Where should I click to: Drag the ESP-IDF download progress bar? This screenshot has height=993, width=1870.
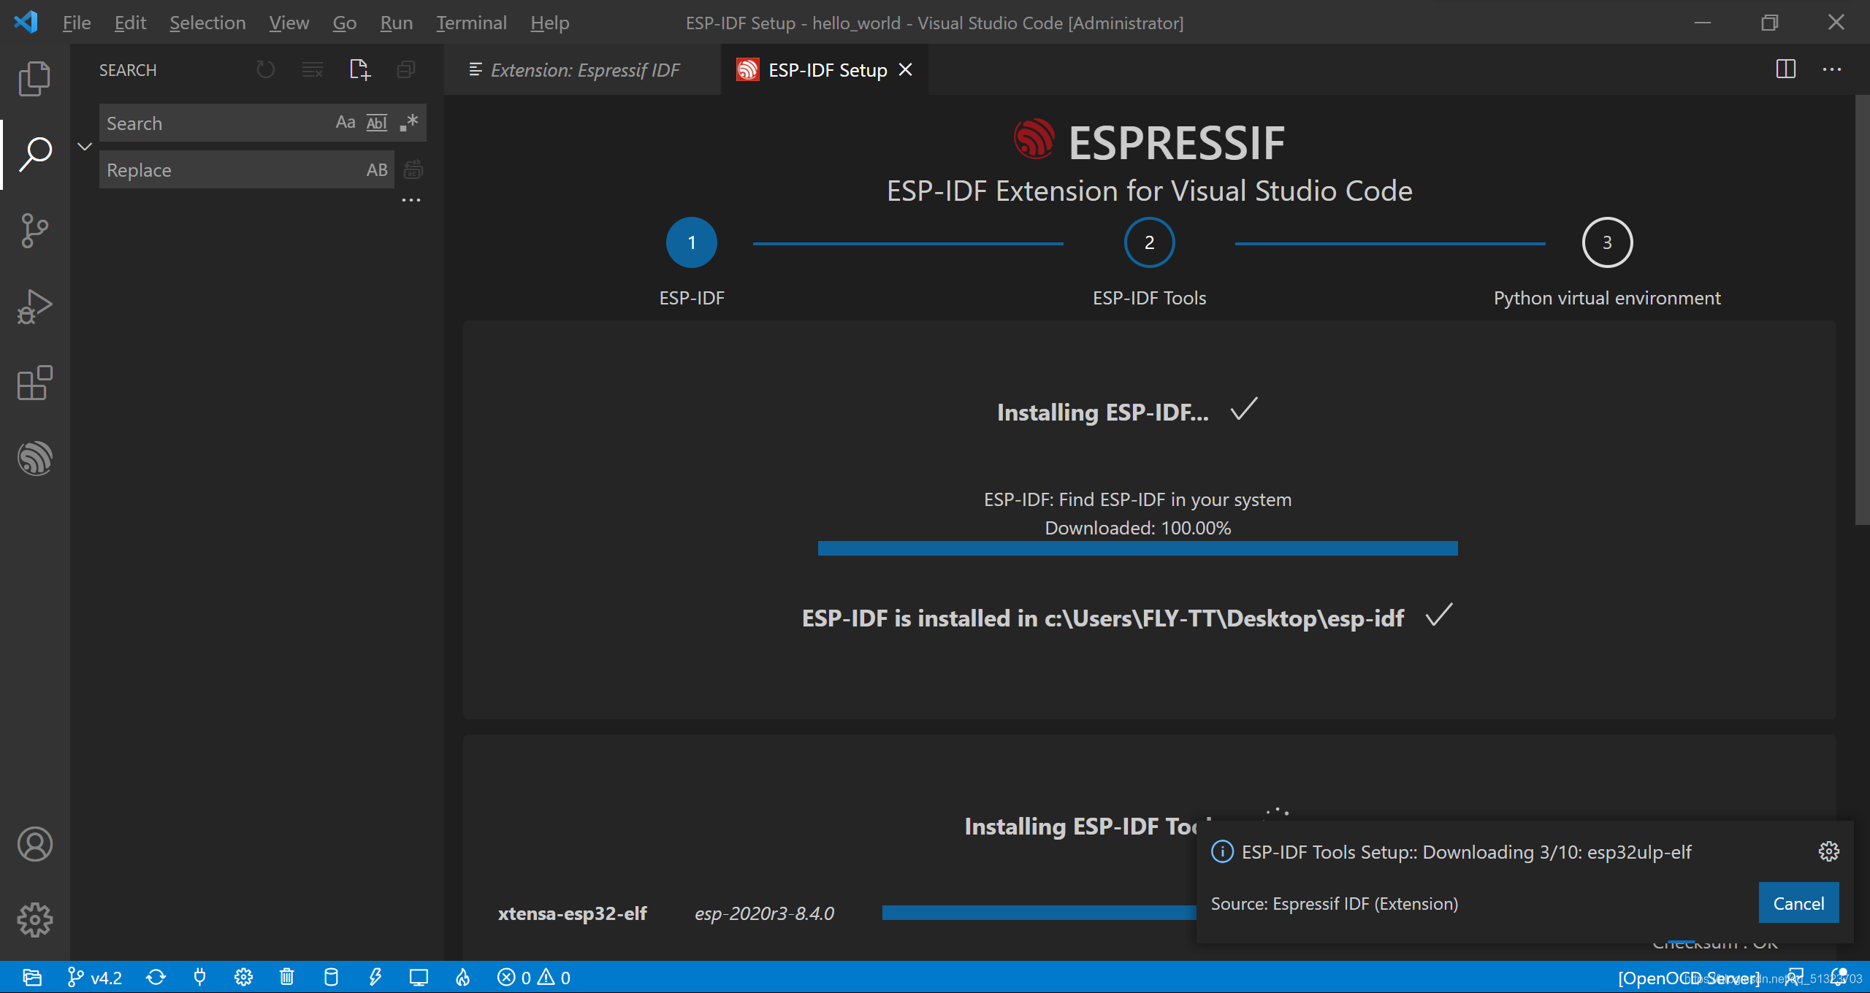coord(1138,548)
